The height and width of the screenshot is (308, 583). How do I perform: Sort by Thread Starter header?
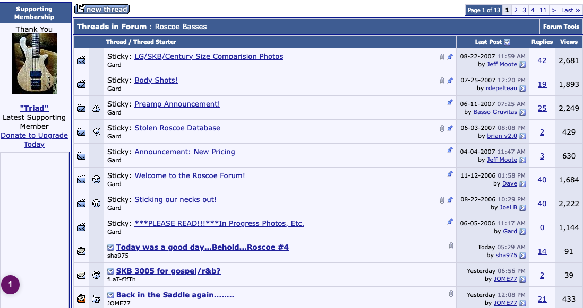(x=155, y=42)
